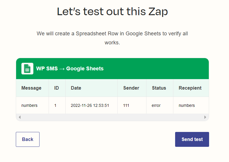Click the horizontal scrollbar track
The image size is (229, 162).
click(112, 117)
